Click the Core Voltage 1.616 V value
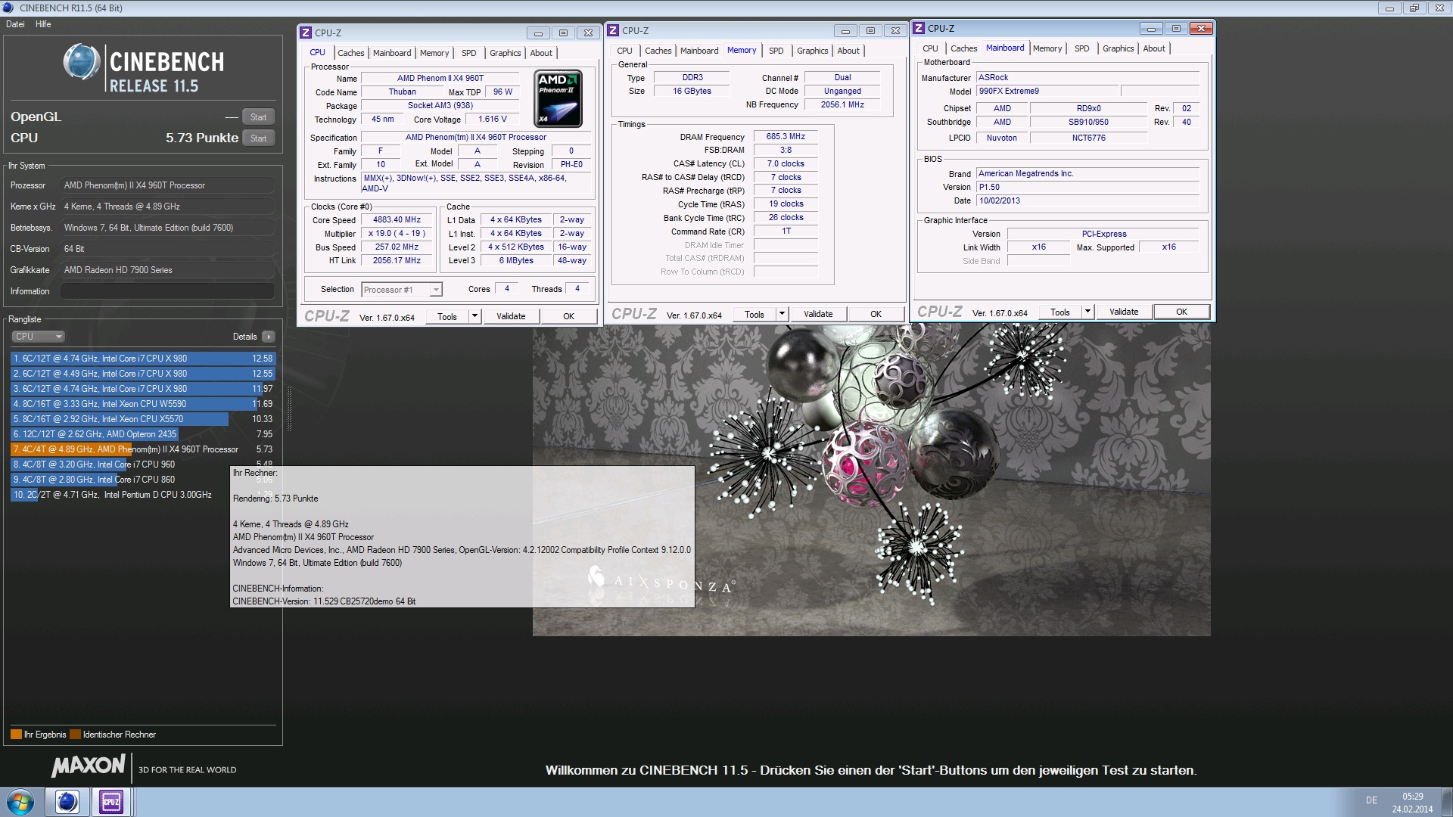The width and height of the screenshot is (1453, 817). pos(493,120)
